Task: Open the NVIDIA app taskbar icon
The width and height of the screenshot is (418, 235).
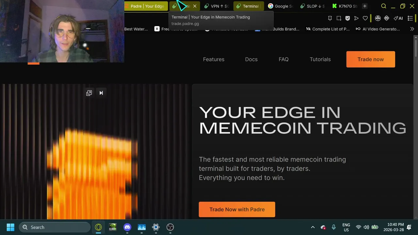Action: (x=113, y=227)
